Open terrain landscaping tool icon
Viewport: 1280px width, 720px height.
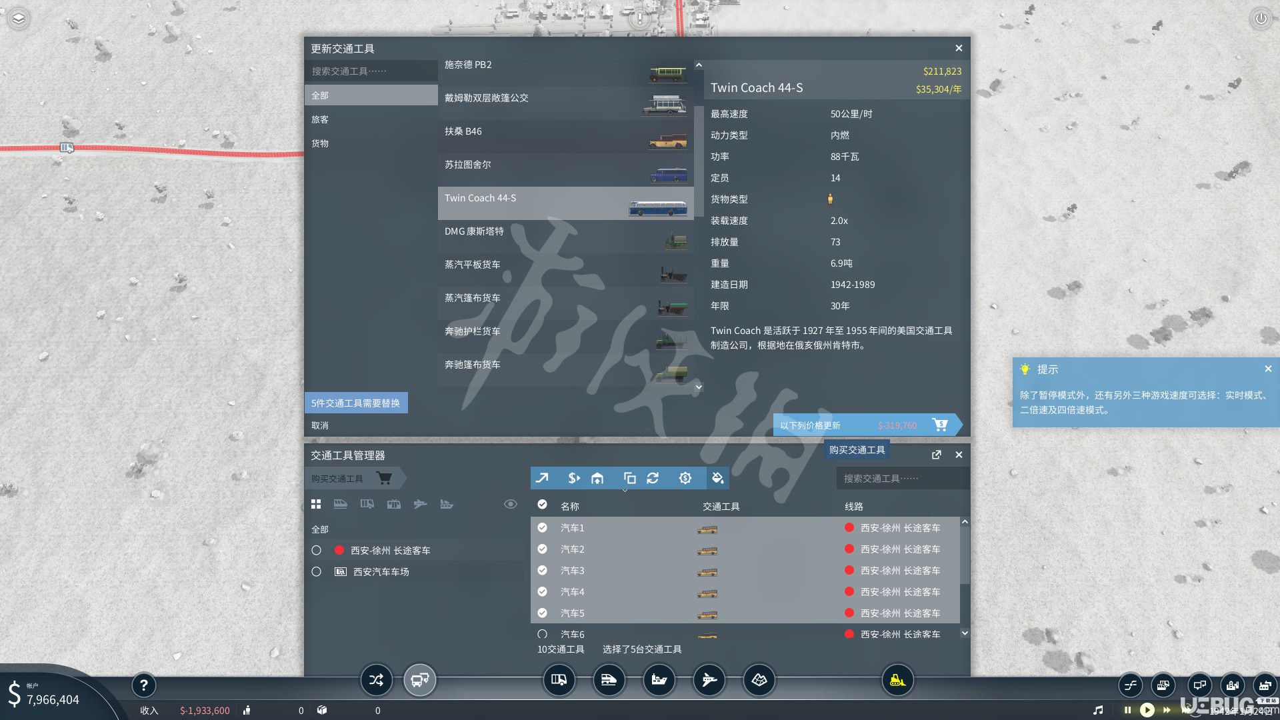point(759,680)
